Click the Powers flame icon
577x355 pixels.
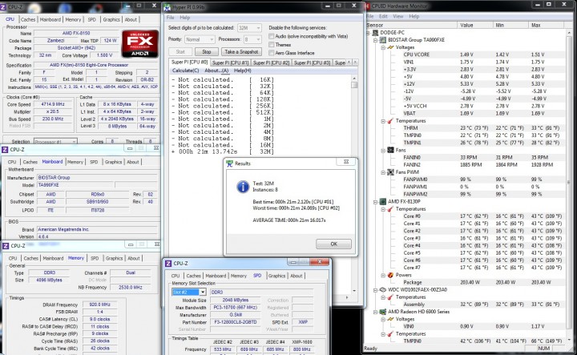(390, 275)
